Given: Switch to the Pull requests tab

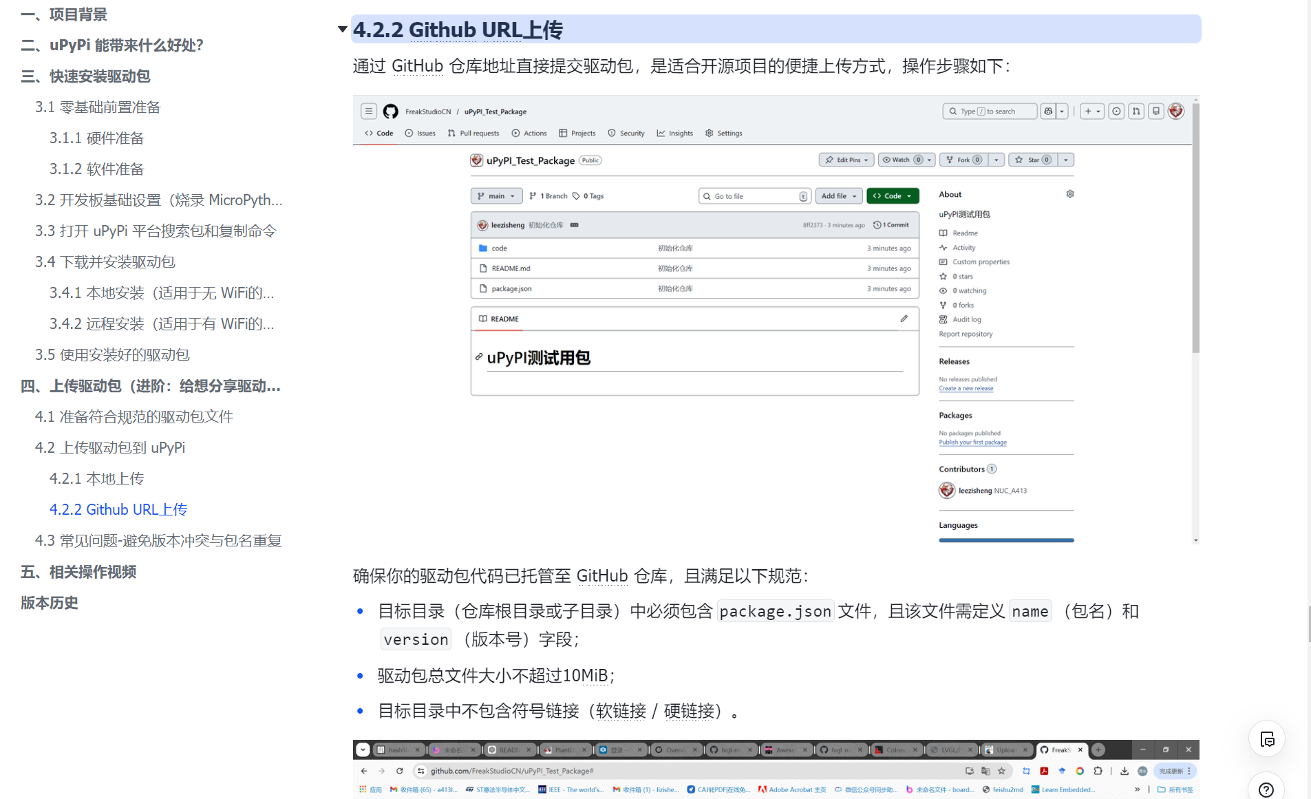Looking at the screenshot, I should tap(473, 134).
